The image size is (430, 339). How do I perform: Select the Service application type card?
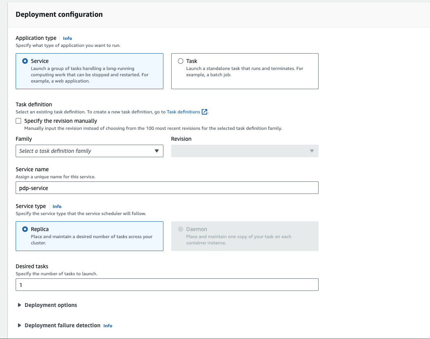coord(89,71)
